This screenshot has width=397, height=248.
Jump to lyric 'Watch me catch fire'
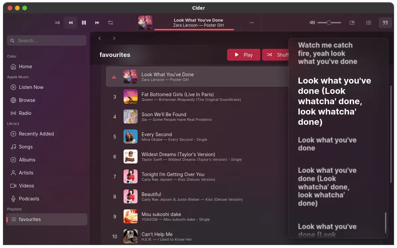(x=327, y=53)
